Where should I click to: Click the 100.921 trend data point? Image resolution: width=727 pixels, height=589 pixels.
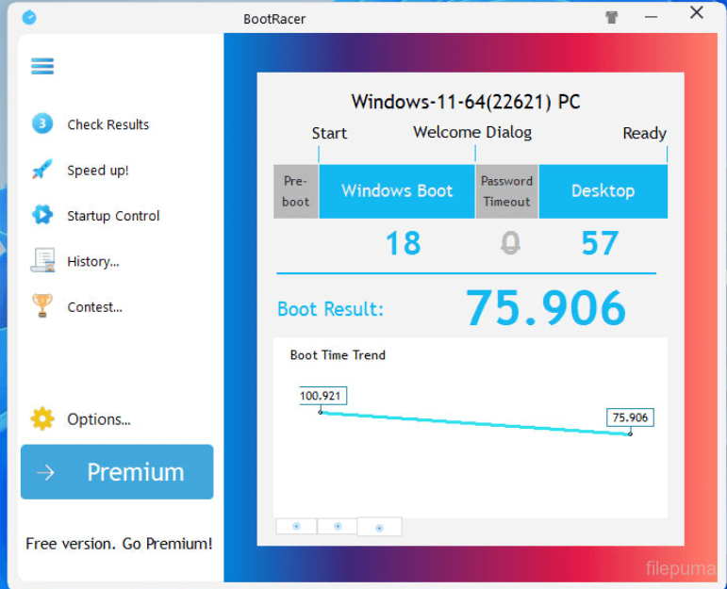point(321,412)
